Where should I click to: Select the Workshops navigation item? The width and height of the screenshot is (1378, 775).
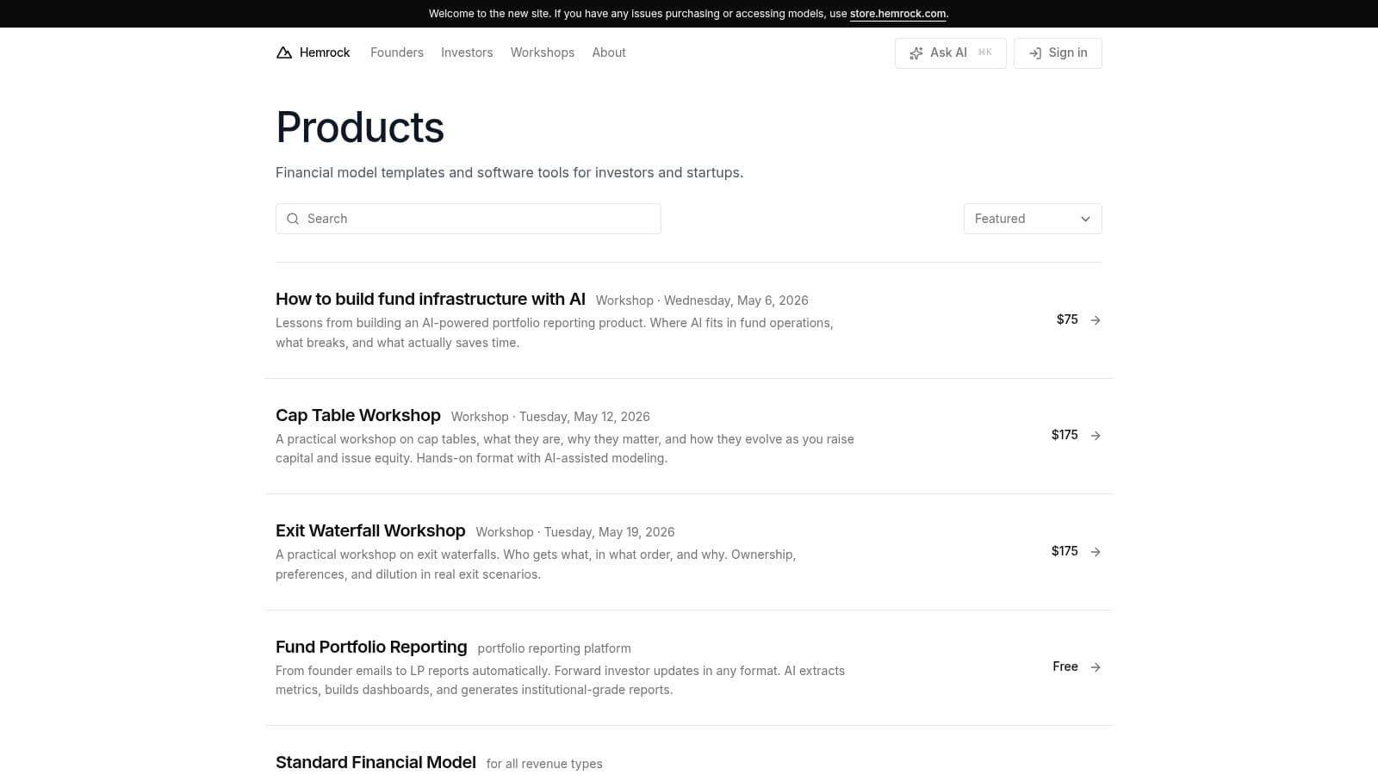543,53
